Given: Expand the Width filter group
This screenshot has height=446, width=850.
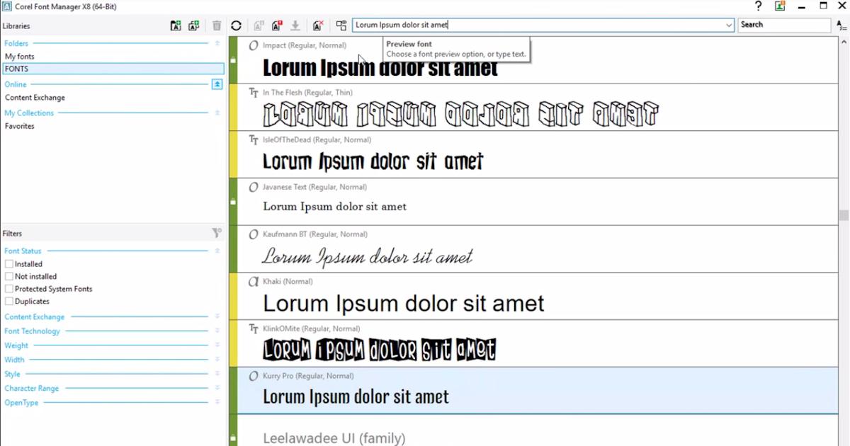Looking at the screenshot, I should [217, 360].
